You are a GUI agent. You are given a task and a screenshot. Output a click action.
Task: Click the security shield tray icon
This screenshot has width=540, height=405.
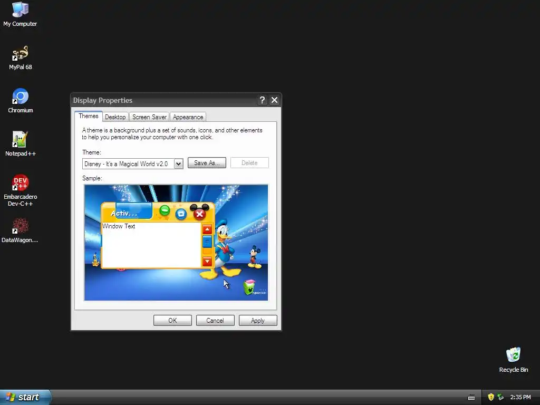pyautogui.click(x=491, y=397)
